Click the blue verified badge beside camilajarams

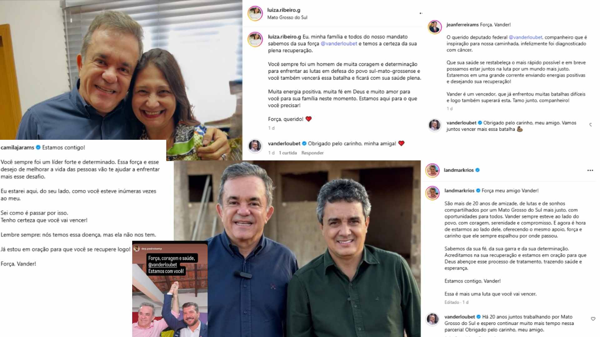38,147
